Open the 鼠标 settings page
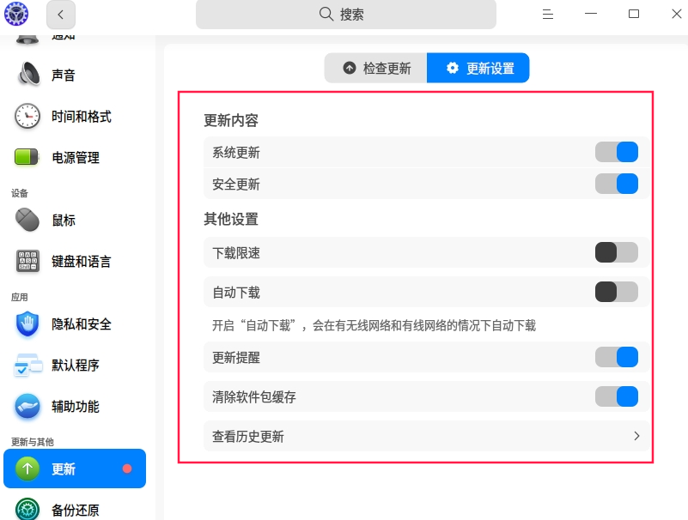 (75, 220)
